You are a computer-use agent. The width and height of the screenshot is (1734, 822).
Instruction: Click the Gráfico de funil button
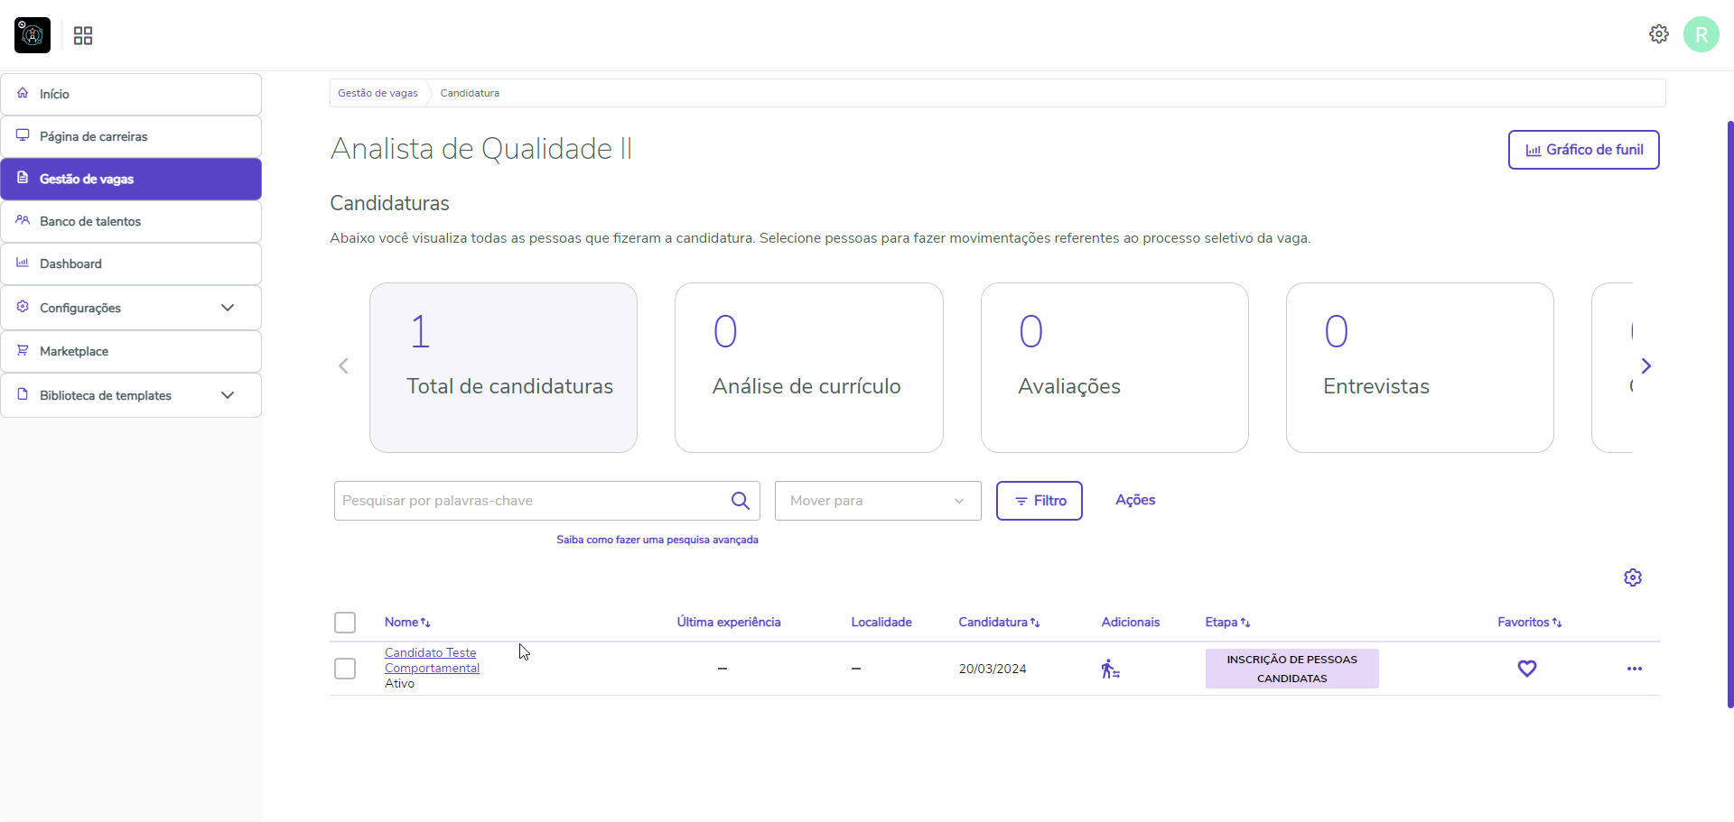[1583, 150]
